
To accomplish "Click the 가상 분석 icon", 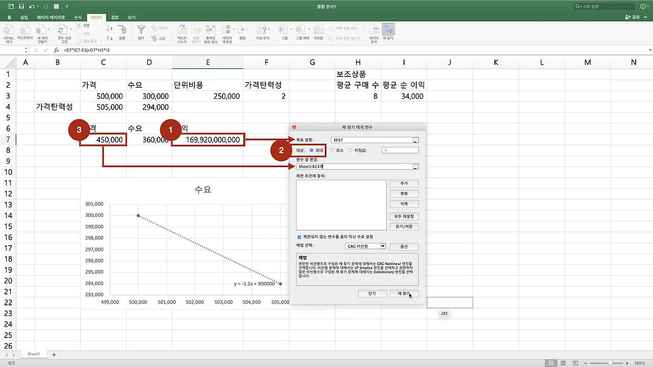I will click(x=261, y=30).
